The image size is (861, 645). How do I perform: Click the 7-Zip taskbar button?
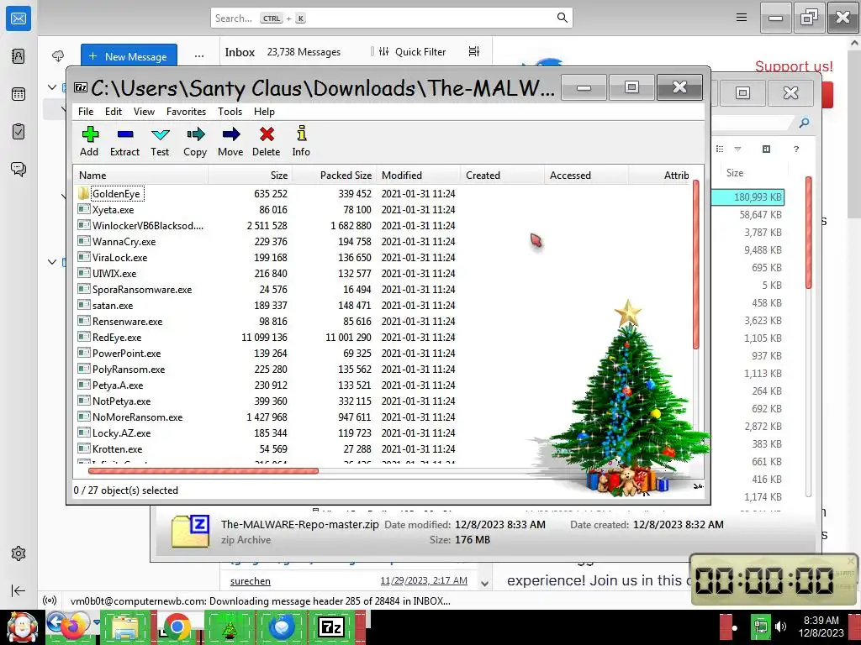(x=331, y=627)
